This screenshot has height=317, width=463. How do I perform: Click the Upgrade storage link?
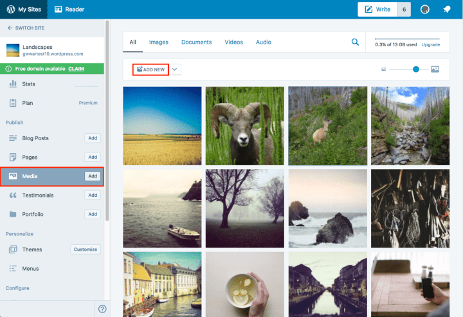pos(431,45)
